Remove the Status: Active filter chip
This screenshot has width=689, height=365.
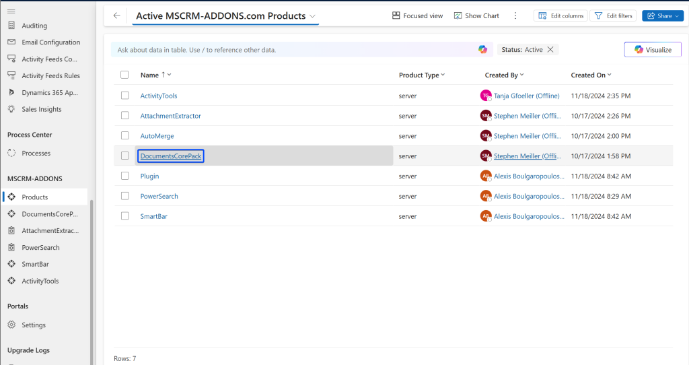coord(550,50)
